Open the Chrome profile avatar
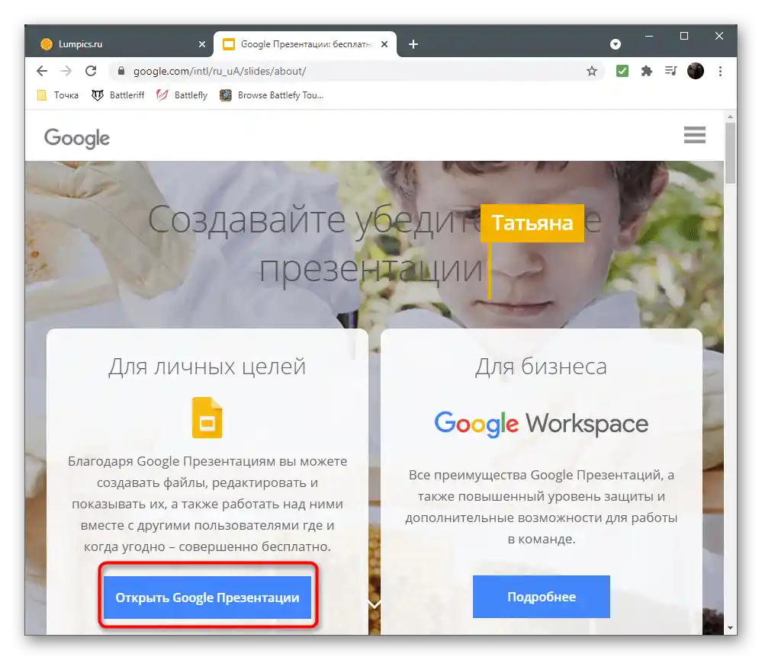 (696, 71)
